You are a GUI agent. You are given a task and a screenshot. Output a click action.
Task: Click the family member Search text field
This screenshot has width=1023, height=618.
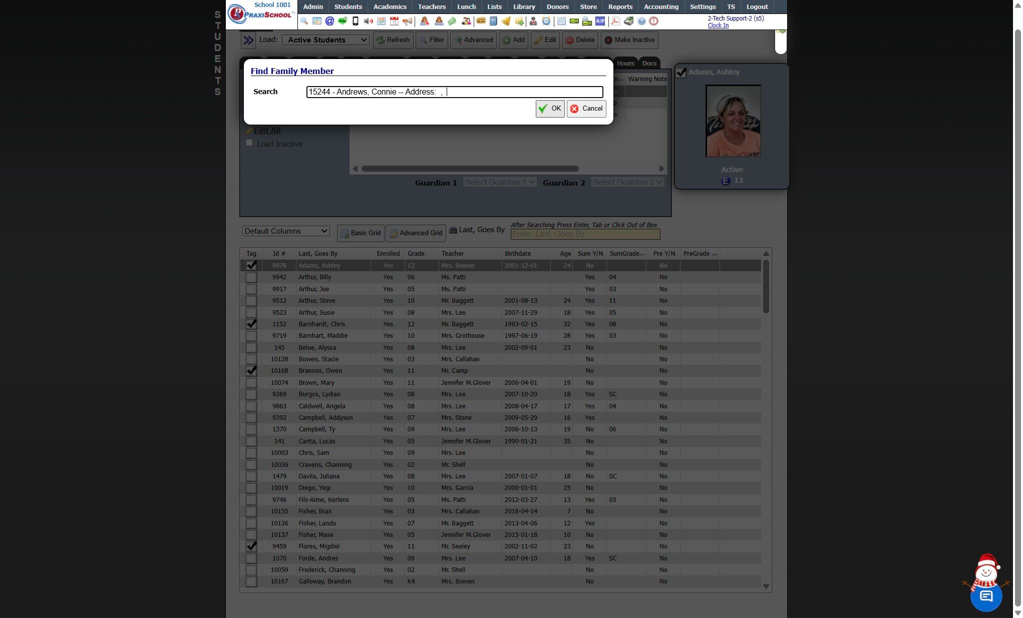(454, 92)
